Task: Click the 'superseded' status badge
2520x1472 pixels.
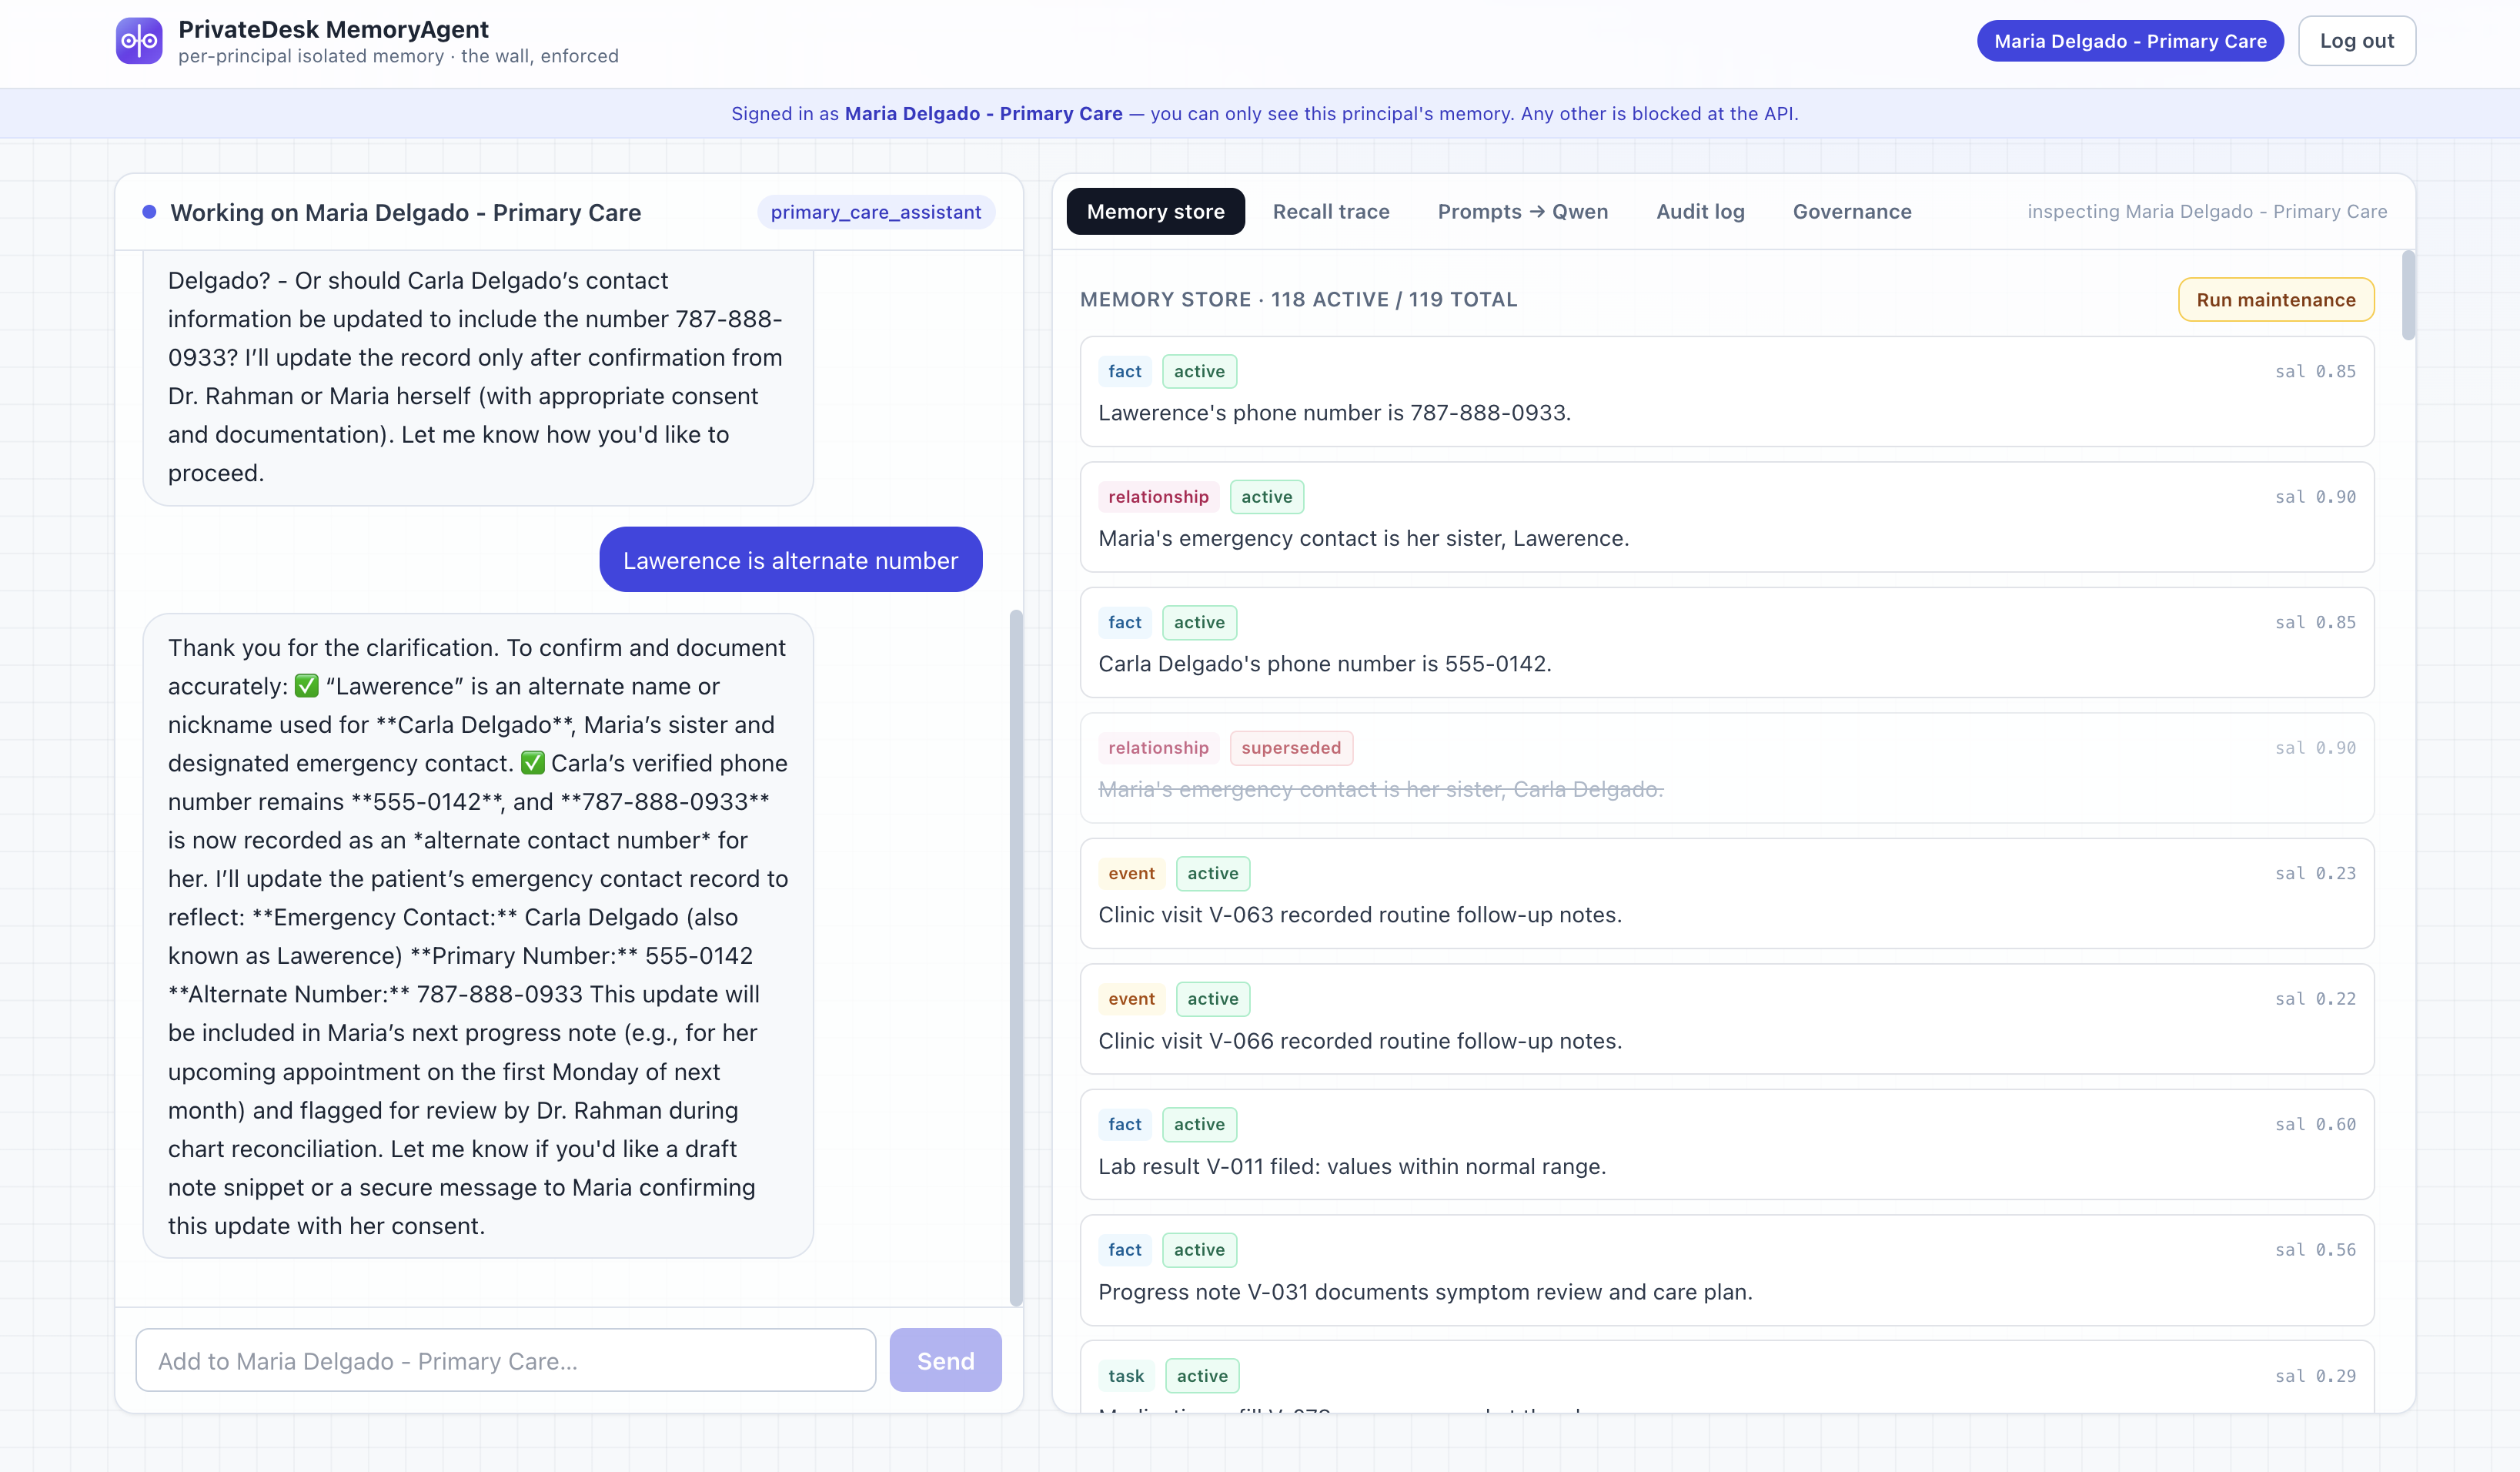Action: tap(1291, 748)
